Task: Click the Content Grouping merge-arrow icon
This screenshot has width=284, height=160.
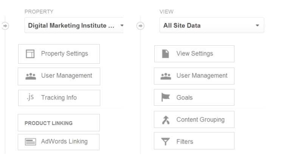Action: click(x=166, y=120)
